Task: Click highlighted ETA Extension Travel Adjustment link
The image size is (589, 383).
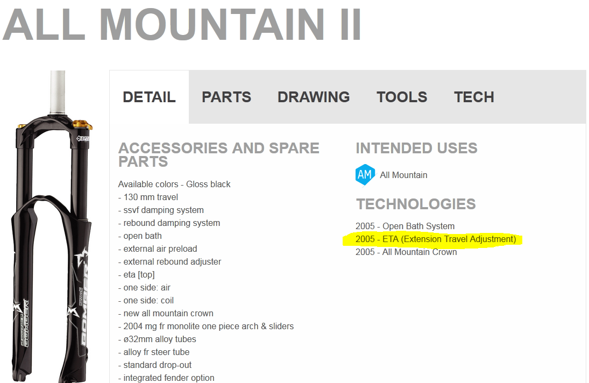Action: [x=436, y=239]
